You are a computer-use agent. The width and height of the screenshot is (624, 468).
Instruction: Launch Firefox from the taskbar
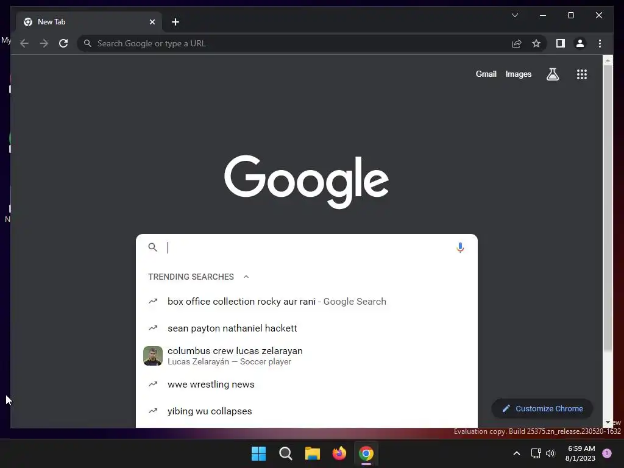click(x=339, y=453)
